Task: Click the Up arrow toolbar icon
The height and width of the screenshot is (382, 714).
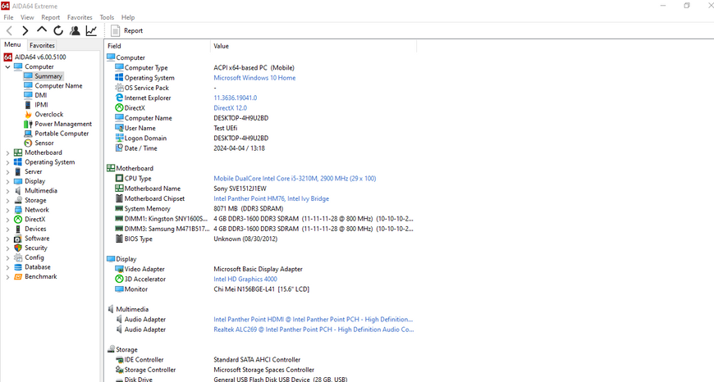Action: (x=41, y=30)
